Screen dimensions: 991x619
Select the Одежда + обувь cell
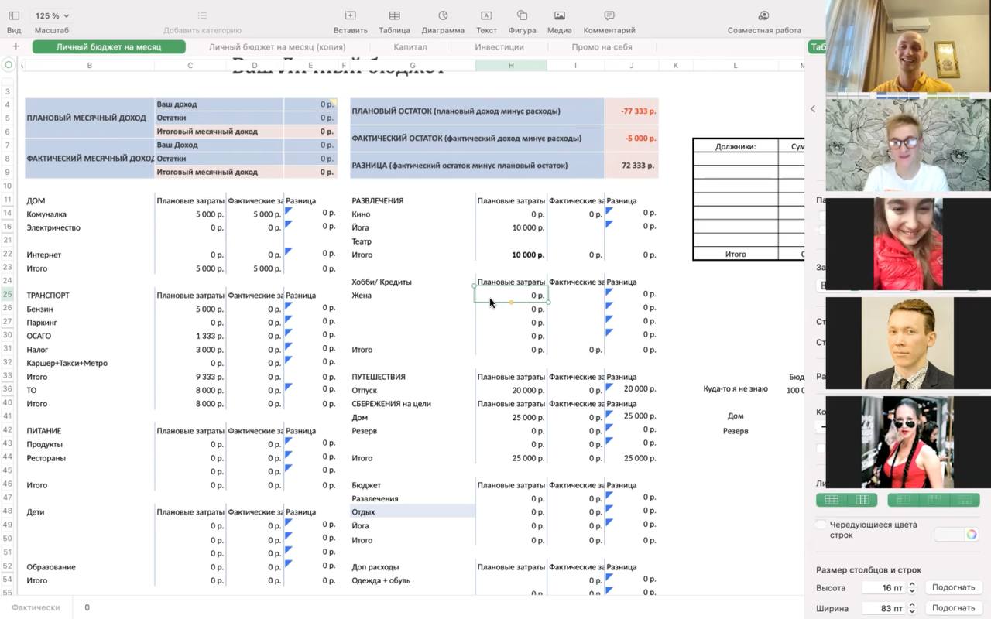(x=381, y=580)
